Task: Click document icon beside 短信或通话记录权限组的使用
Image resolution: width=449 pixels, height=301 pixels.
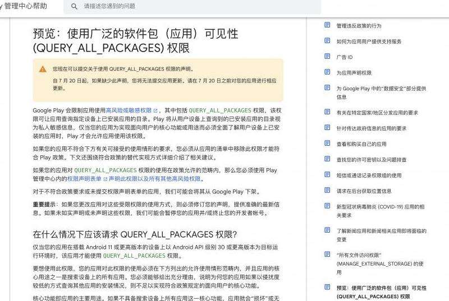Action: (x=327, y=175)
